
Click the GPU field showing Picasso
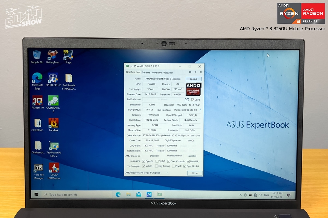pyautogui.click(x=151, y=84)
